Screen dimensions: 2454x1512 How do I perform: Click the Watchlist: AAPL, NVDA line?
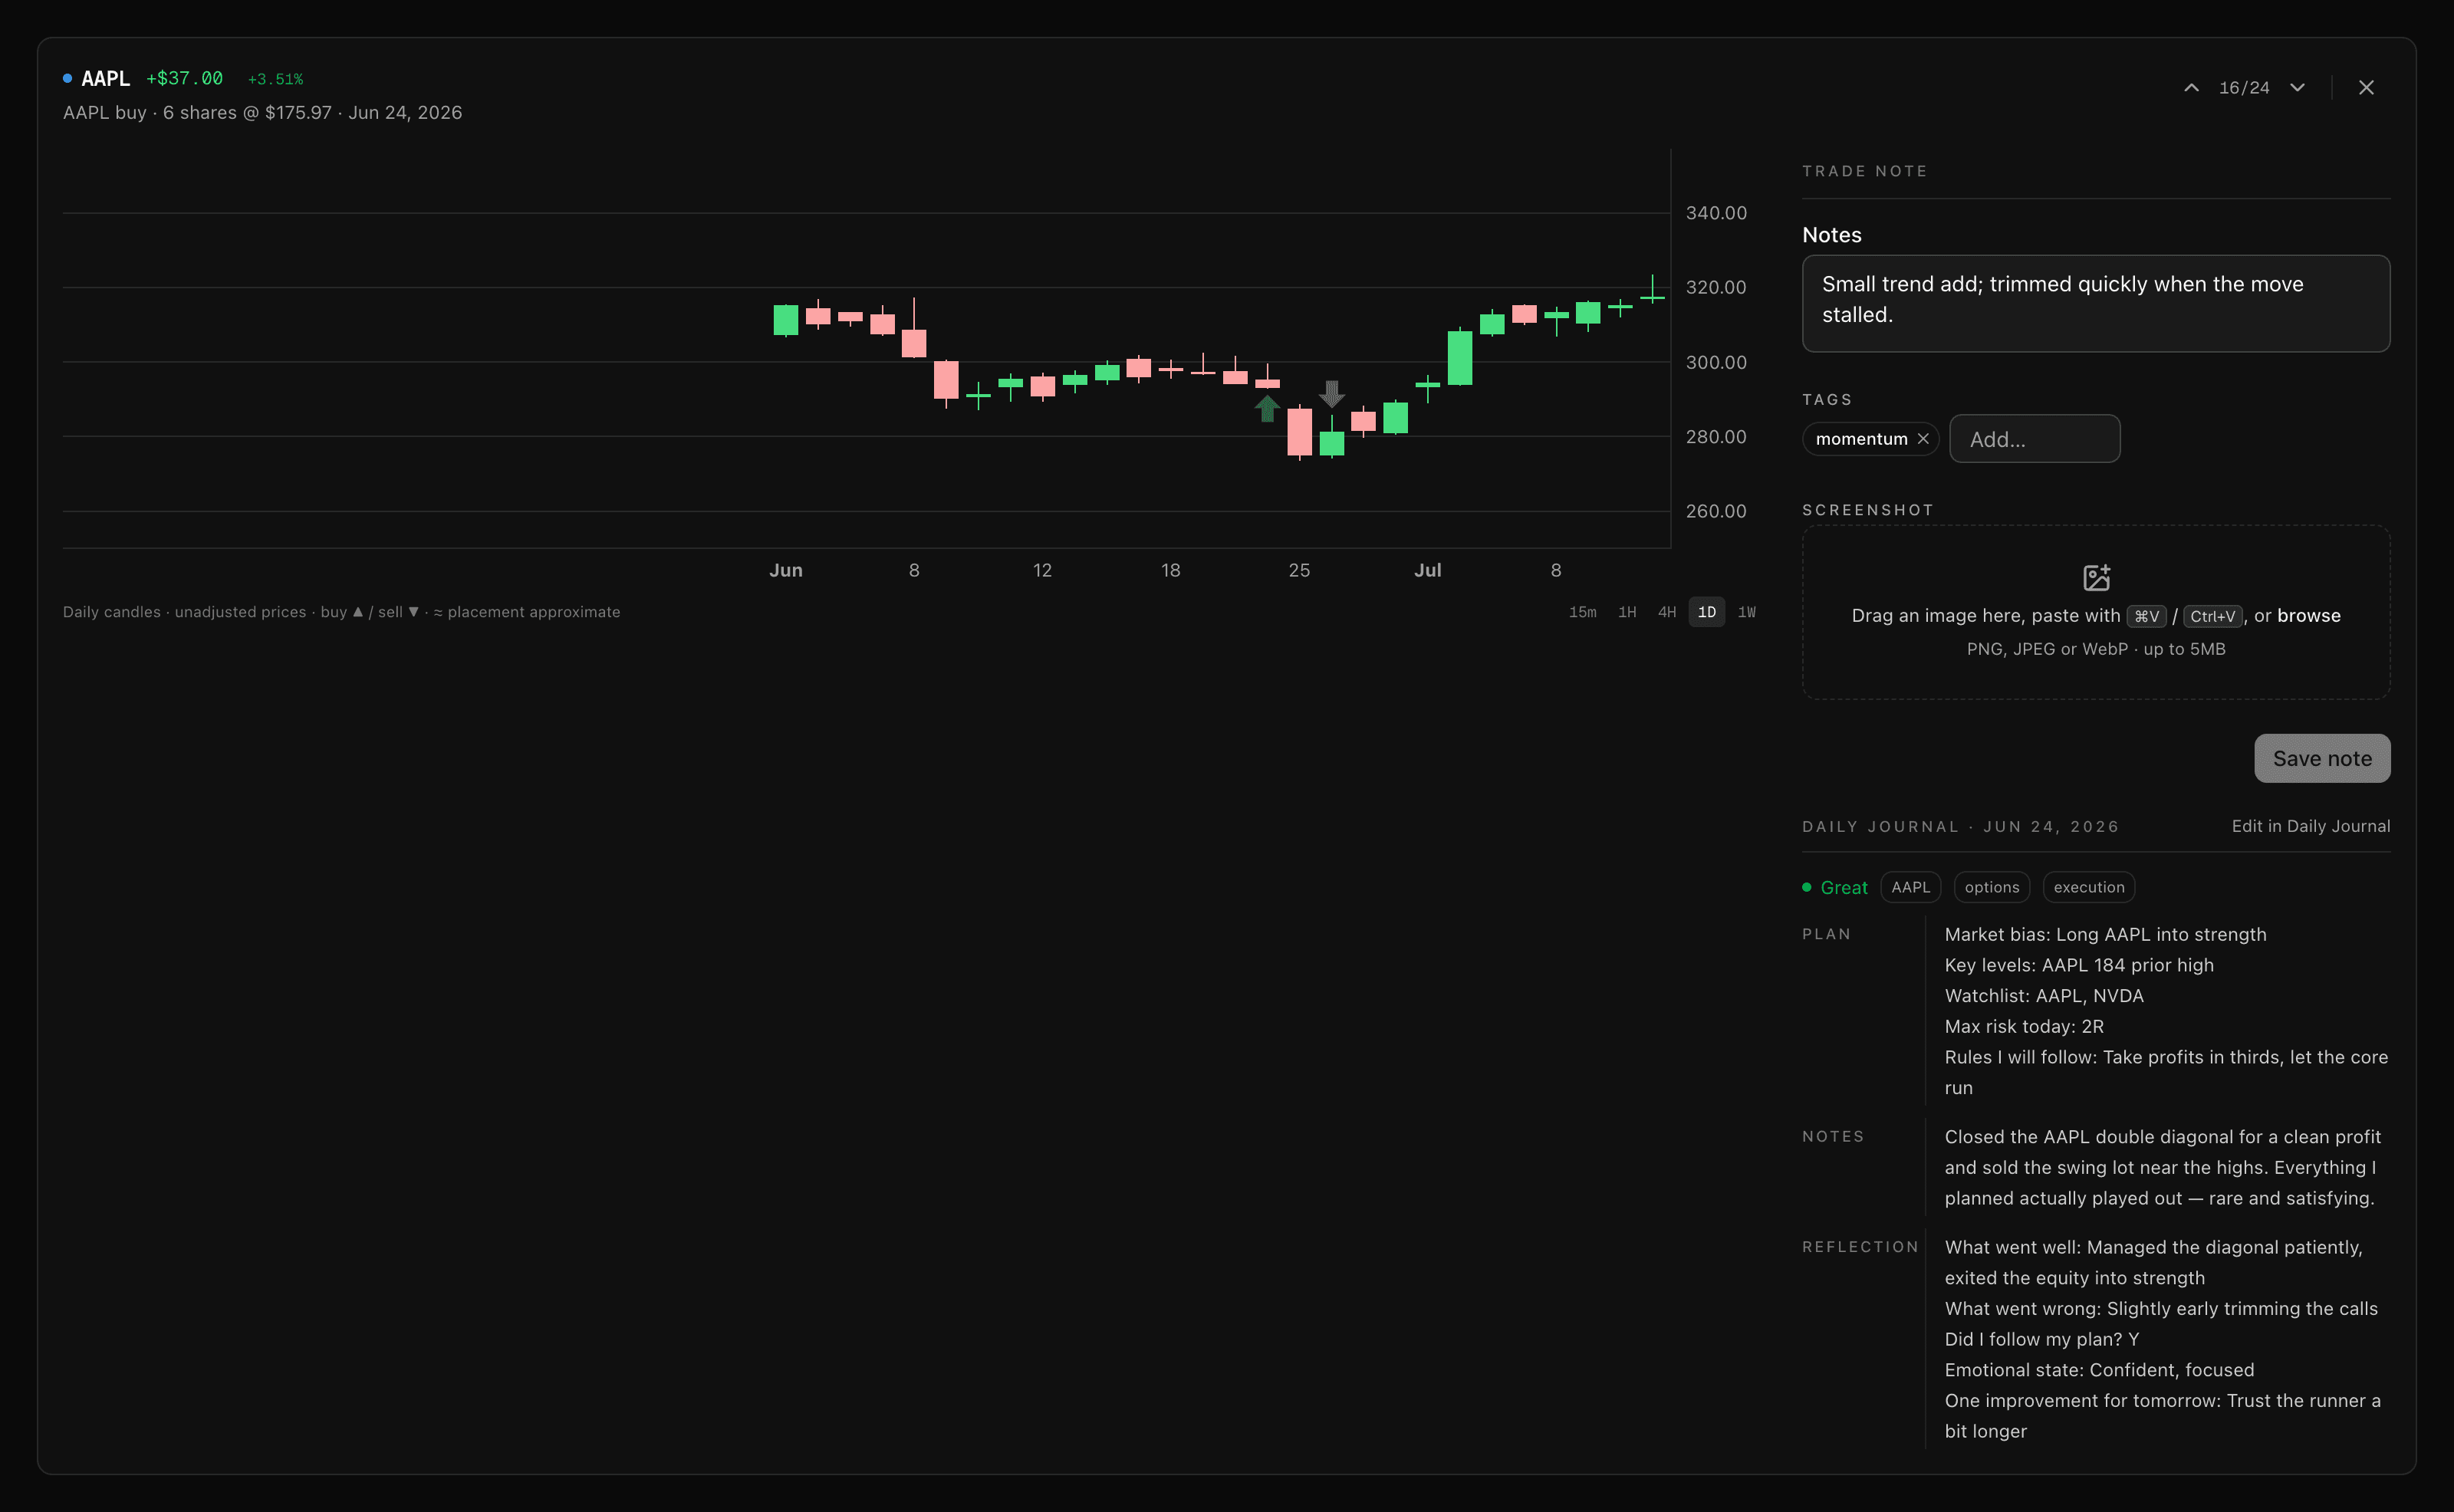tap(2044, 996)
